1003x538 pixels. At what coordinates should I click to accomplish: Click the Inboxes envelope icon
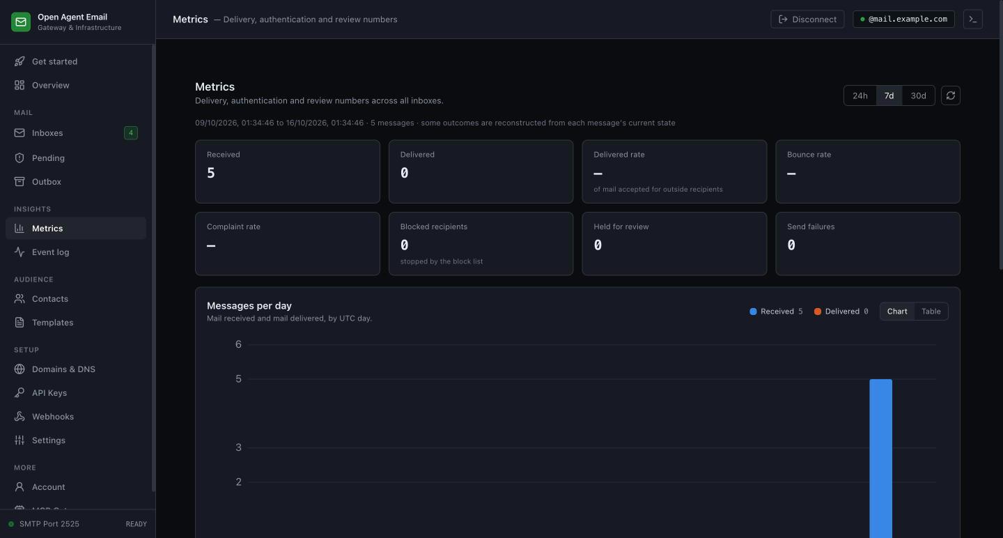(x=20, y=132)
